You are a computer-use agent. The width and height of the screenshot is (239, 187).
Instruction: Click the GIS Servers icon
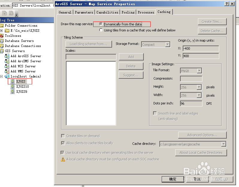point(1,51)
